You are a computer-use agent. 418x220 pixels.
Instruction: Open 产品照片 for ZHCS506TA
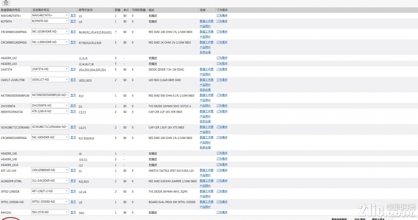coord(205,106)
